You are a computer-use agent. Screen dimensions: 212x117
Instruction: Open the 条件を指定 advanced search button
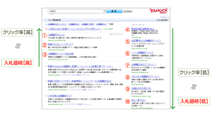click(128, 11)
